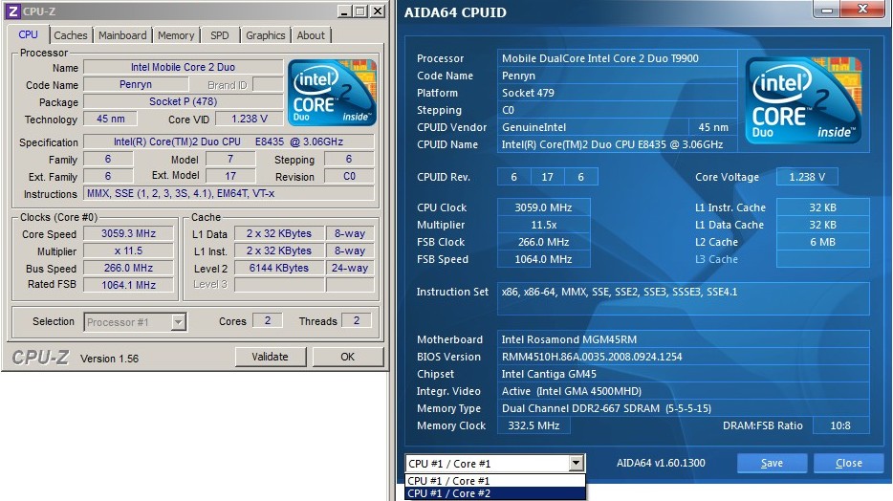Choose CPU #1 / Core #1 from list
Screen dimensions: 893x501
(x=495, y=481)
